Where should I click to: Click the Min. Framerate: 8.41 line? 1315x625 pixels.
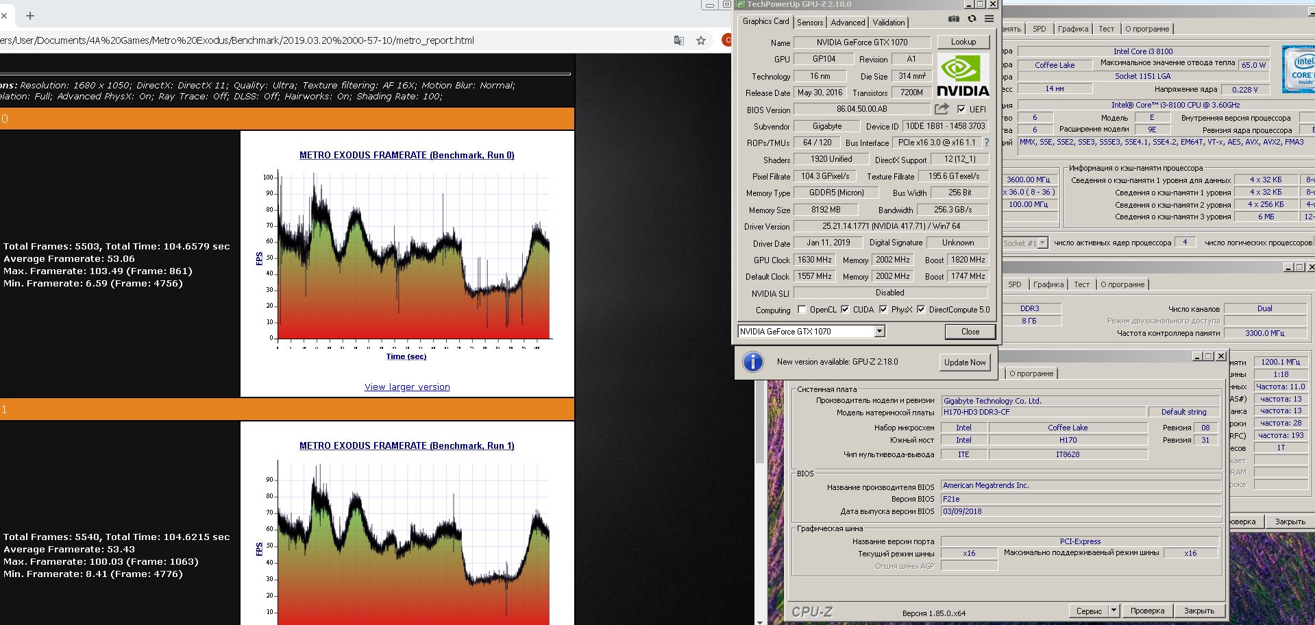[93, 574]
